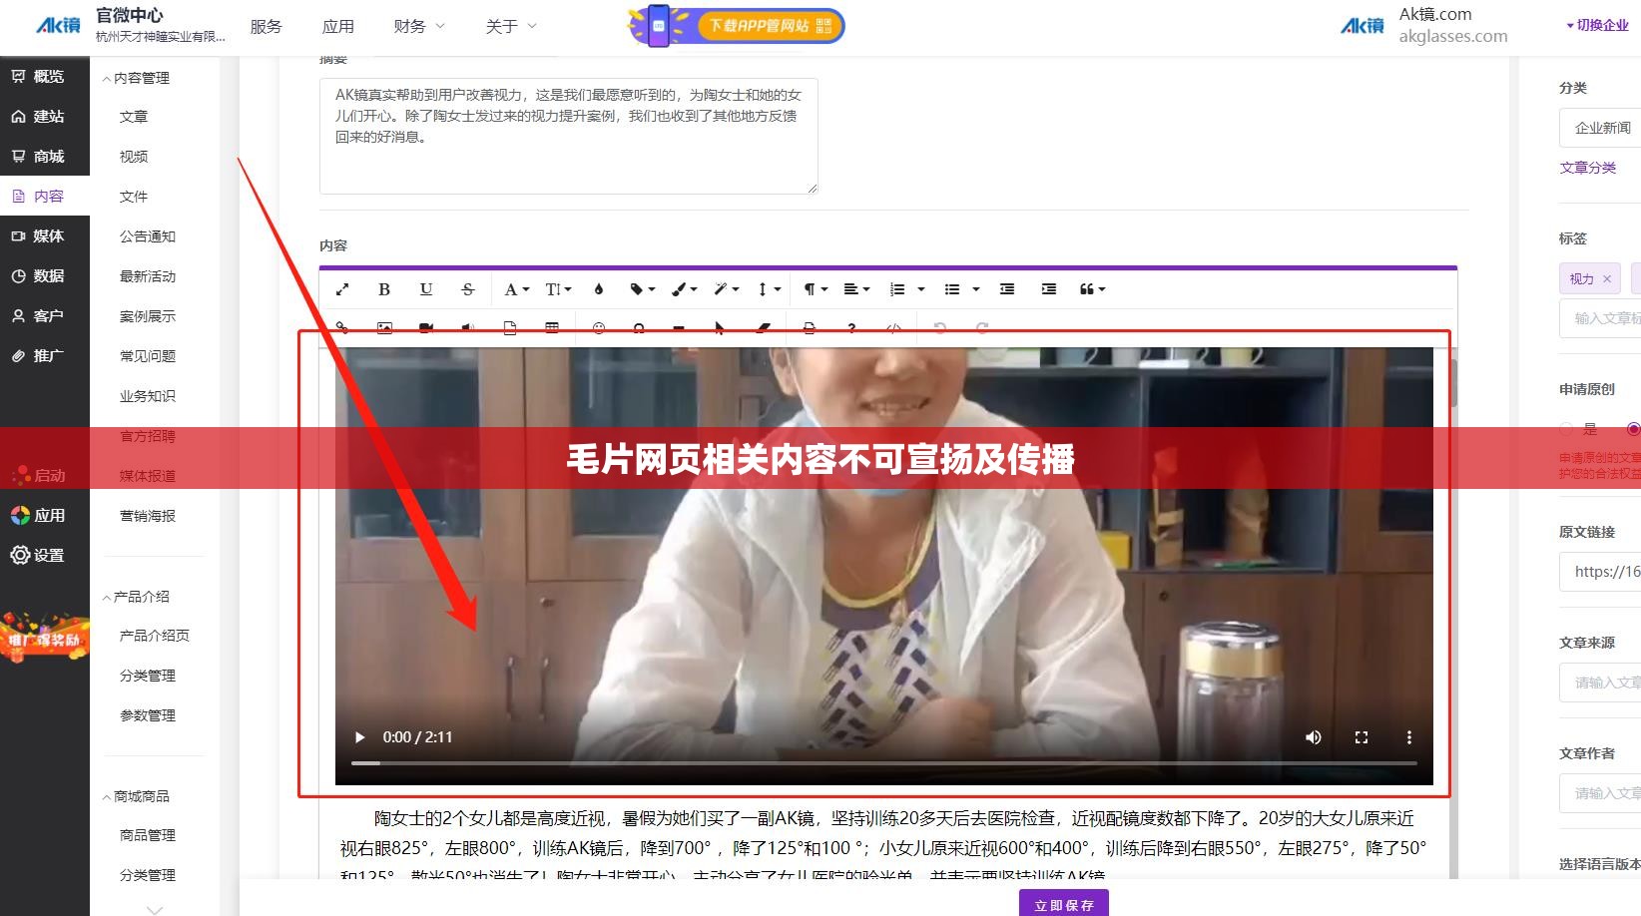Focus the 摘要 summary text area
This screenshot has width=1641, height=916.
click(x=569, y=136)
